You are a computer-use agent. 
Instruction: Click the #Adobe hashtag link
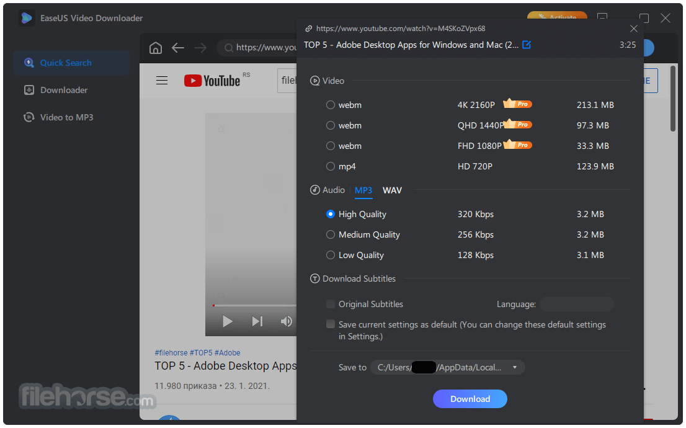point(228,353)
